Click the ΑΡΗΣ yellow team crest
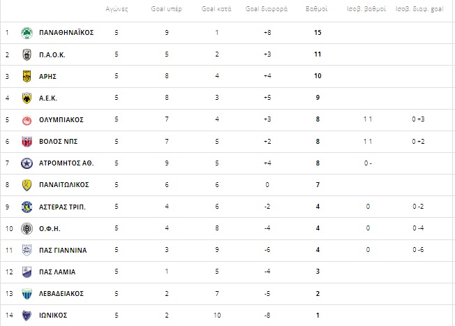This screenshot has width=455, height=326. [27, 76]
